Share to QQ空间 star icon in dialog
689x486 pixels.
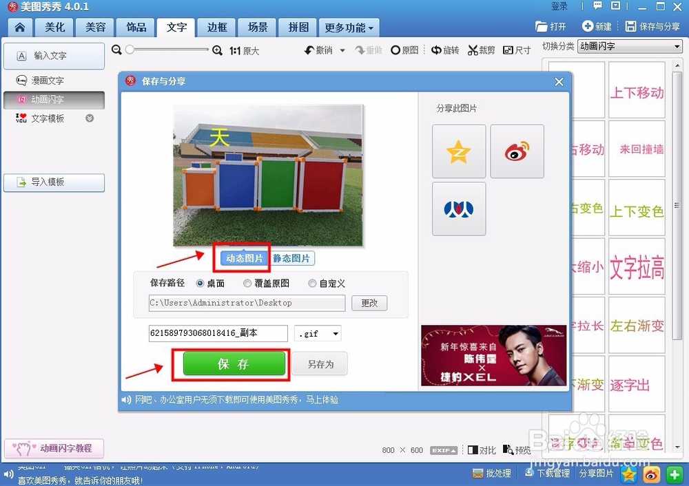(x=459, y=151)
